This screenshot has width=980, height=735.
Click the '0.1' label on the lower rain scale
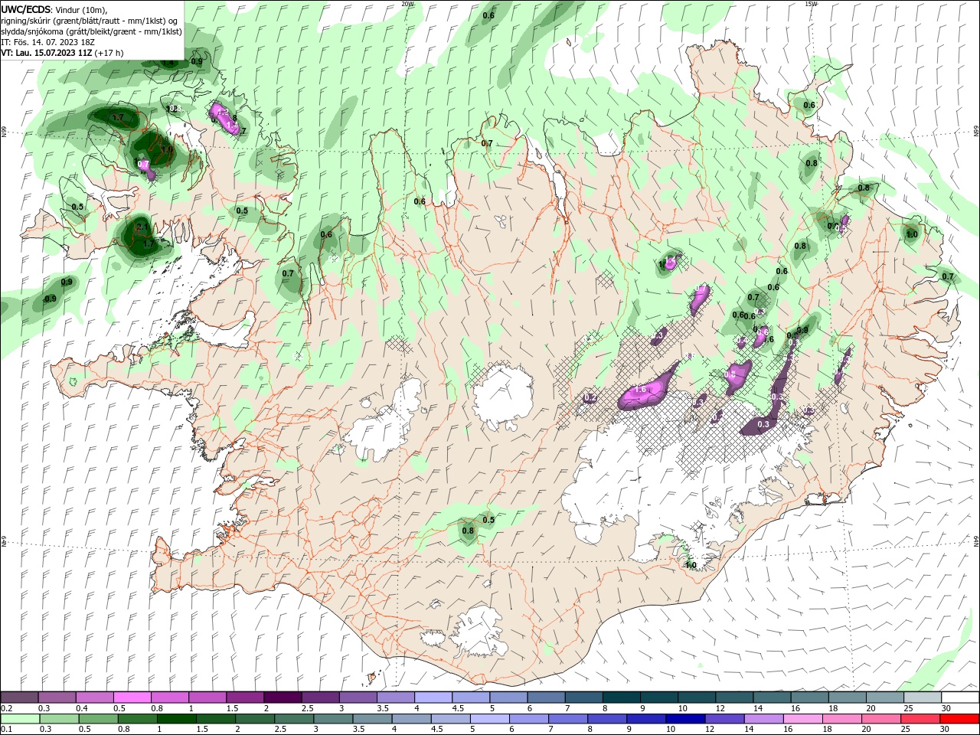pos(7,730)
